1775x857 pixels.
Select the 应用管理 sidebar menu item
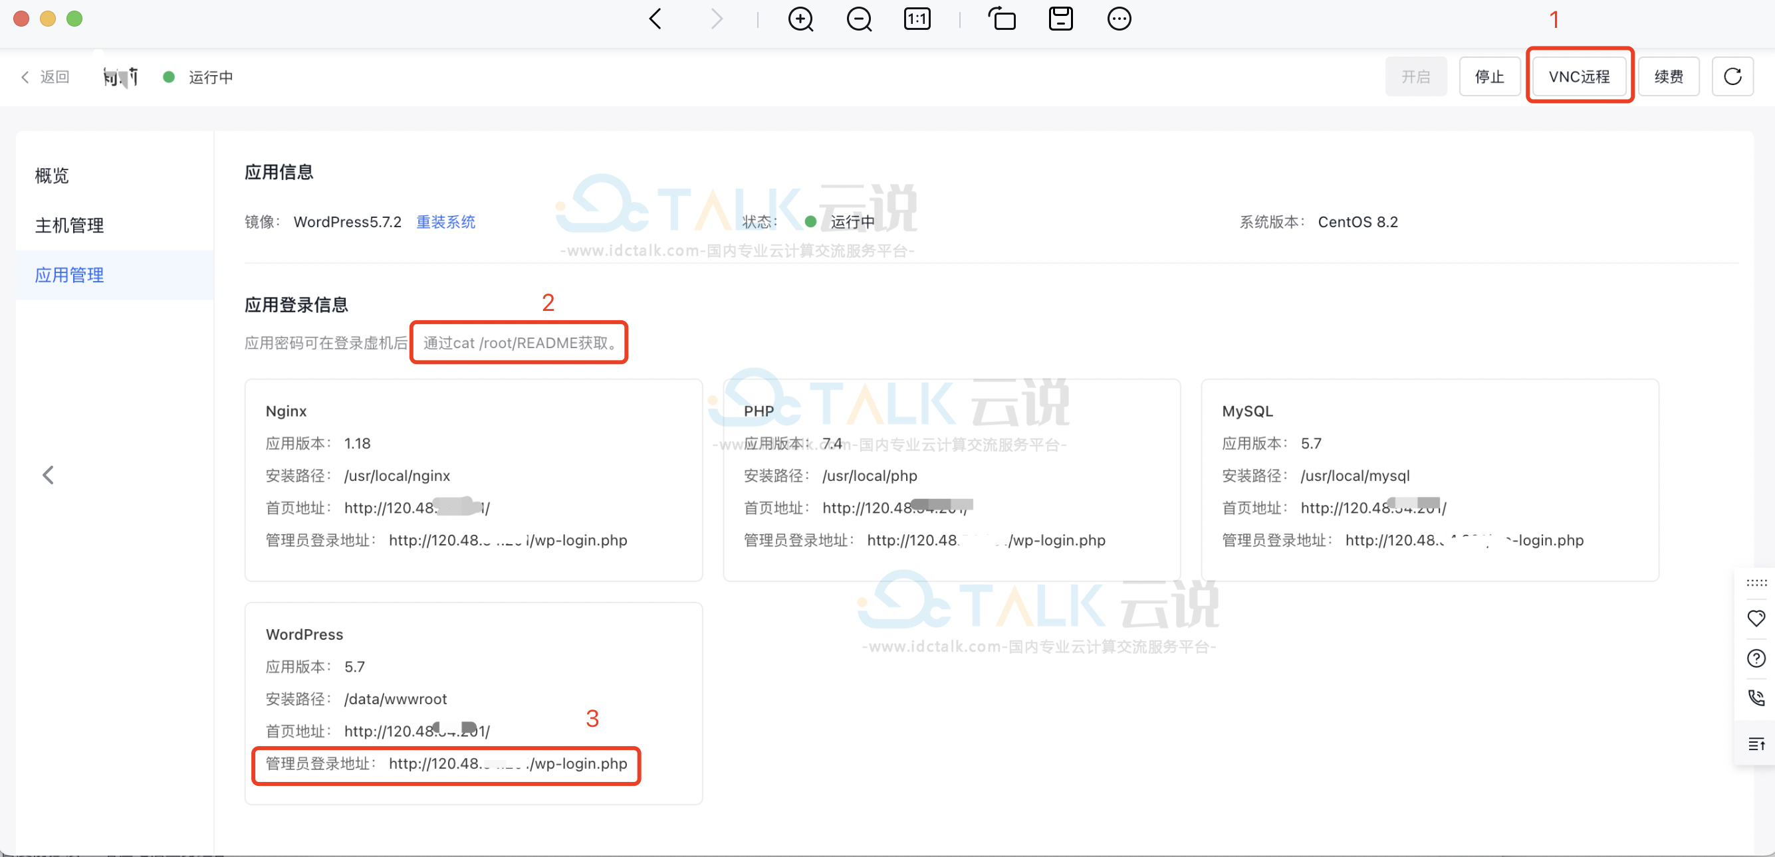[x=114, y=274]
